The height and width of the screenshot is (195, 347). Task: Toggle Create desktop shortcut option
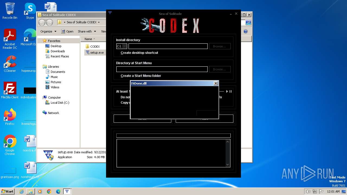tap(139, 53)
